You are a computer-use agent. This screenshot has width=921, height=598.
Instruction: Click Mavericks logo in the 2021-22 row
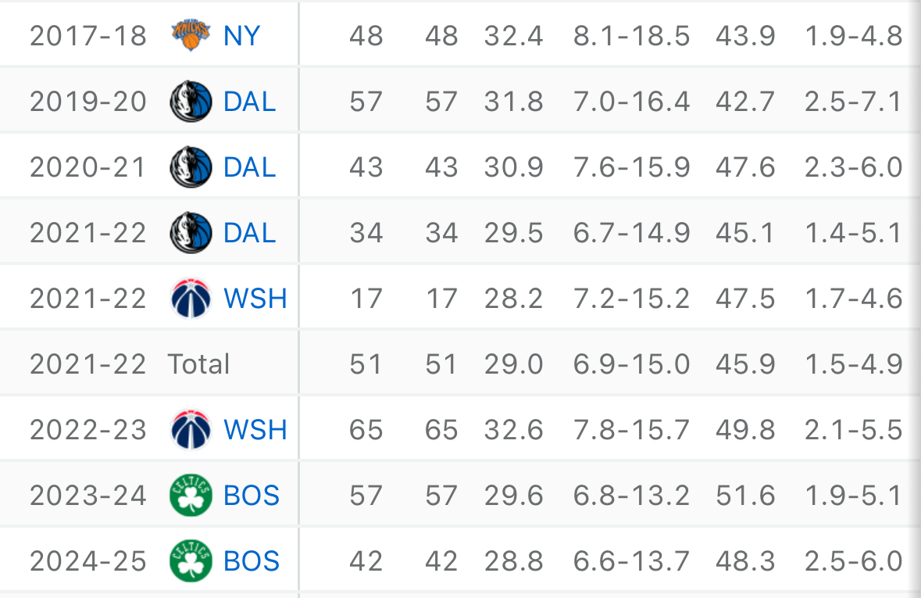[191, 233]
